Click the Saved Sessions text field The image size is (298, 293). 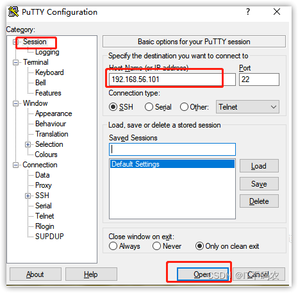pos(172,149)
